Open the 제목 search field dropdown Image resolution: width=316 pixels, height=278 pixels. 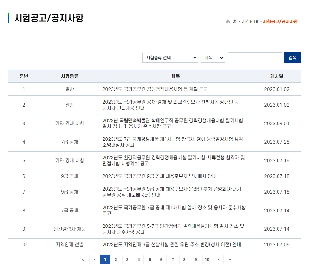click(213, 57)
